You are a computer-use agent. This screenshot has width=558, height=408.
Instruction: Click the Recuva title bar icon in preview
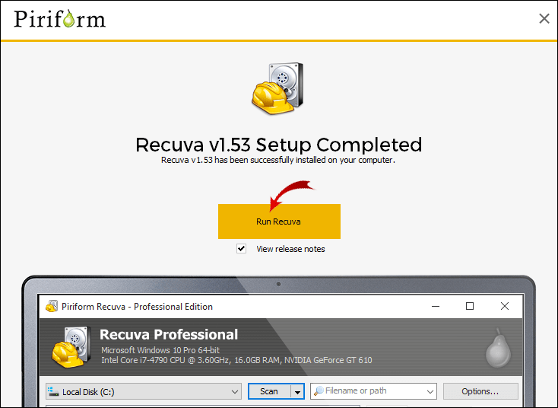coord(52,306)
